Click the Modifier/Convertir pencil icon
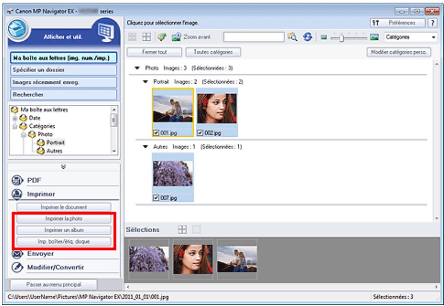The width and height of the screenshot is (444, 306). click(x=17, y=267)
